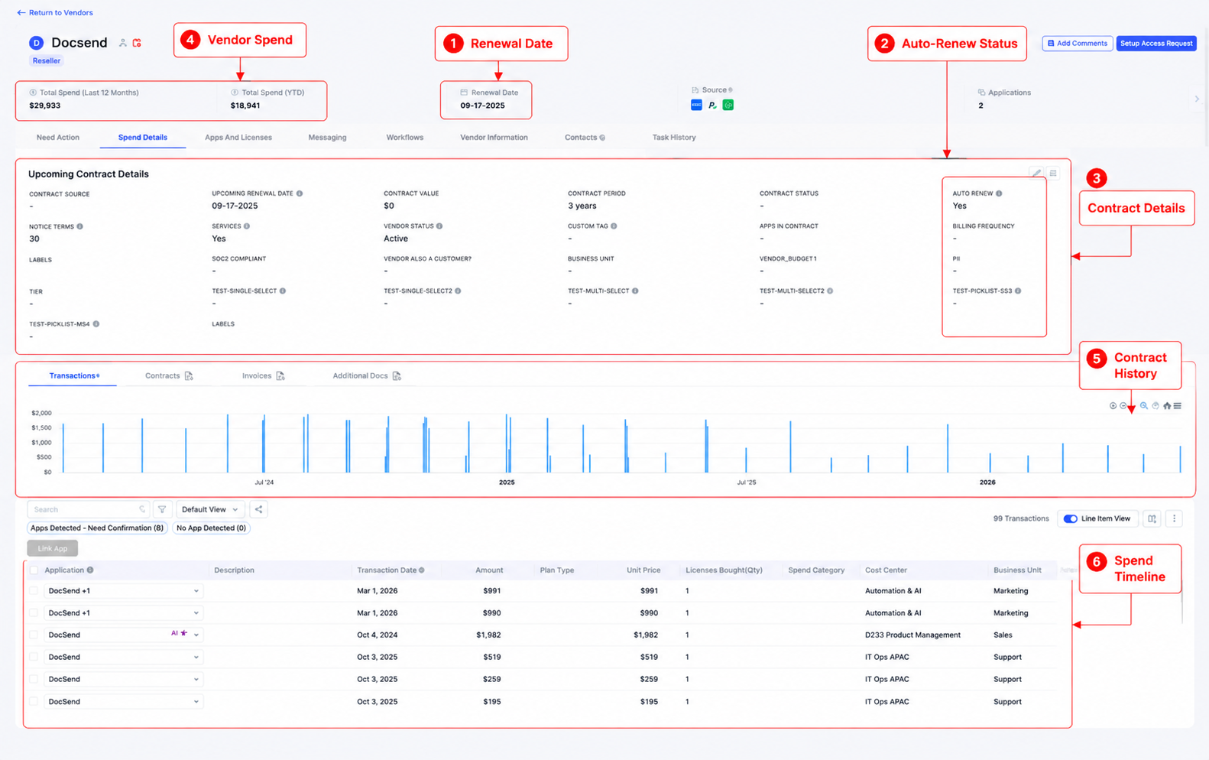Image resolution: width=1209 pixels, height=760 pixels.
Task: Sort by the Transaction Date column header
Action: pyautogui.click(x=387, y=570)
